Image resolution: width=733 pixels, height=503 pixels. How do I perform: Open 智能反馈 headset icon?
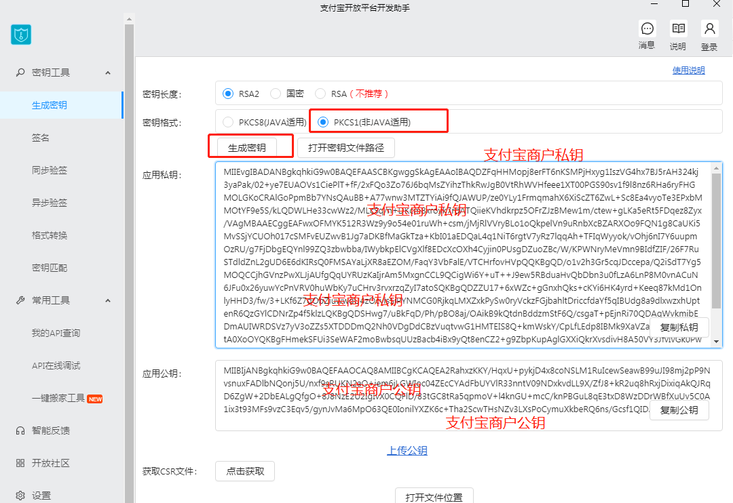click(20, 430)
